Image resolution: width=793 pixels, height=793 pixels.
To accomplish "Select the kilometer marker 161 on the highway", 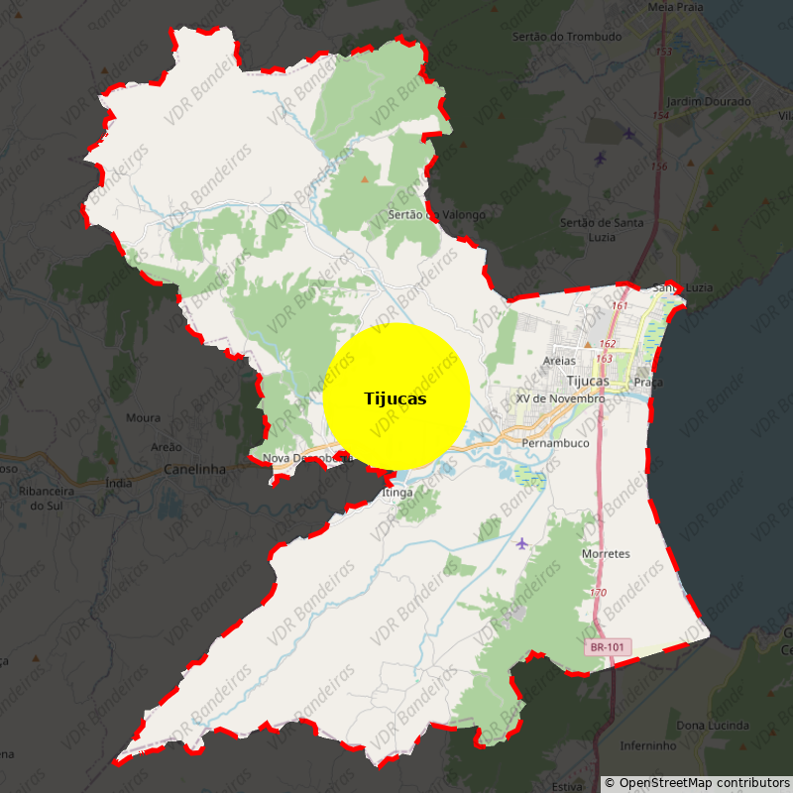I will [x=620, y=306].
